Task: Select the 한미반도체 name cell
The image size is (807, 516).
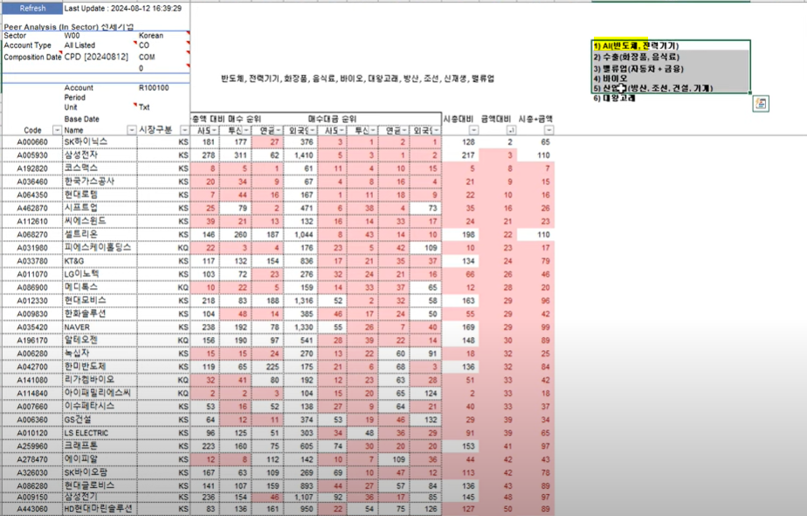Action: 100,367
